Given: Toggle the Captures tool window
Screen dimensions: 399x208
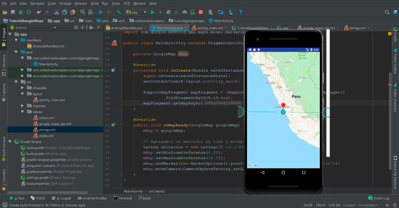Looking at the screenshot, I should 4,92.
